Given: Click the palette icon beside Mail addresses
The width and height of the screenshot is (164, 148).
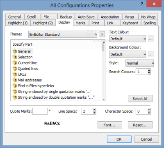Looking at the screenshot, I should (15, 80).
